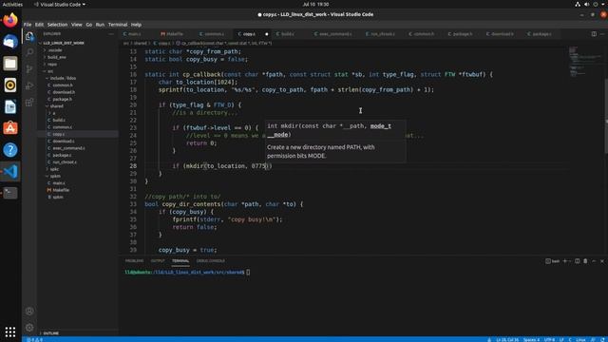Collapse the shared folder

[x=78, y=105]
